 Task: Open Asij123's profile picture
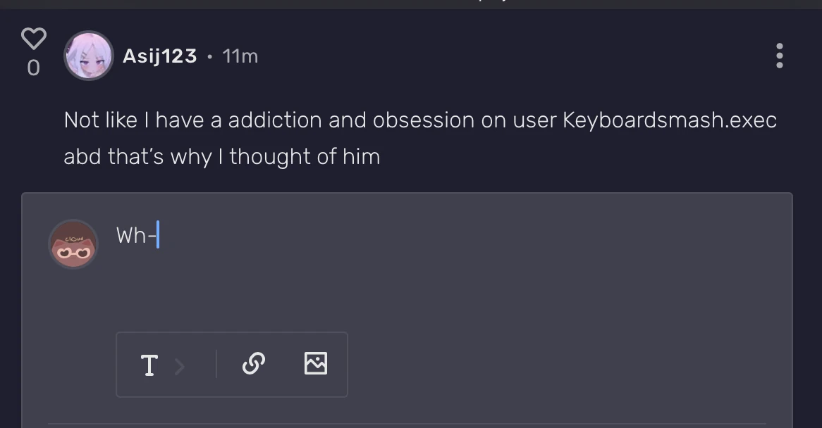click(89, 55)
